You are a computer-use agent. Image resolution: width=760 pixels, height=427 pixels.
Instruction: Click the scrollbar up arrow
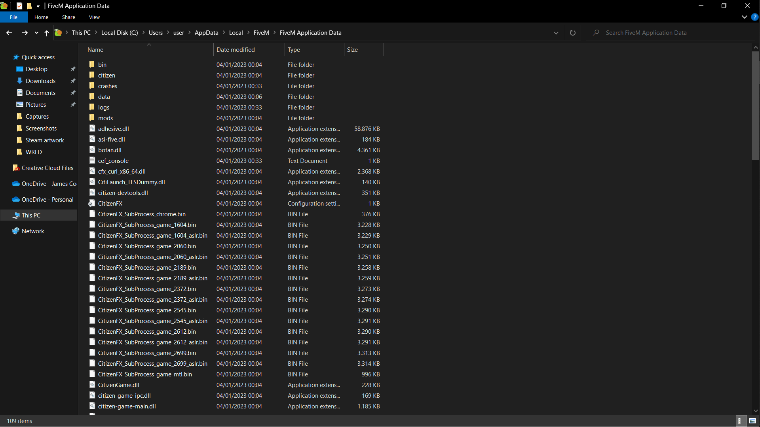pyautogui.click(x=756, y=47)
